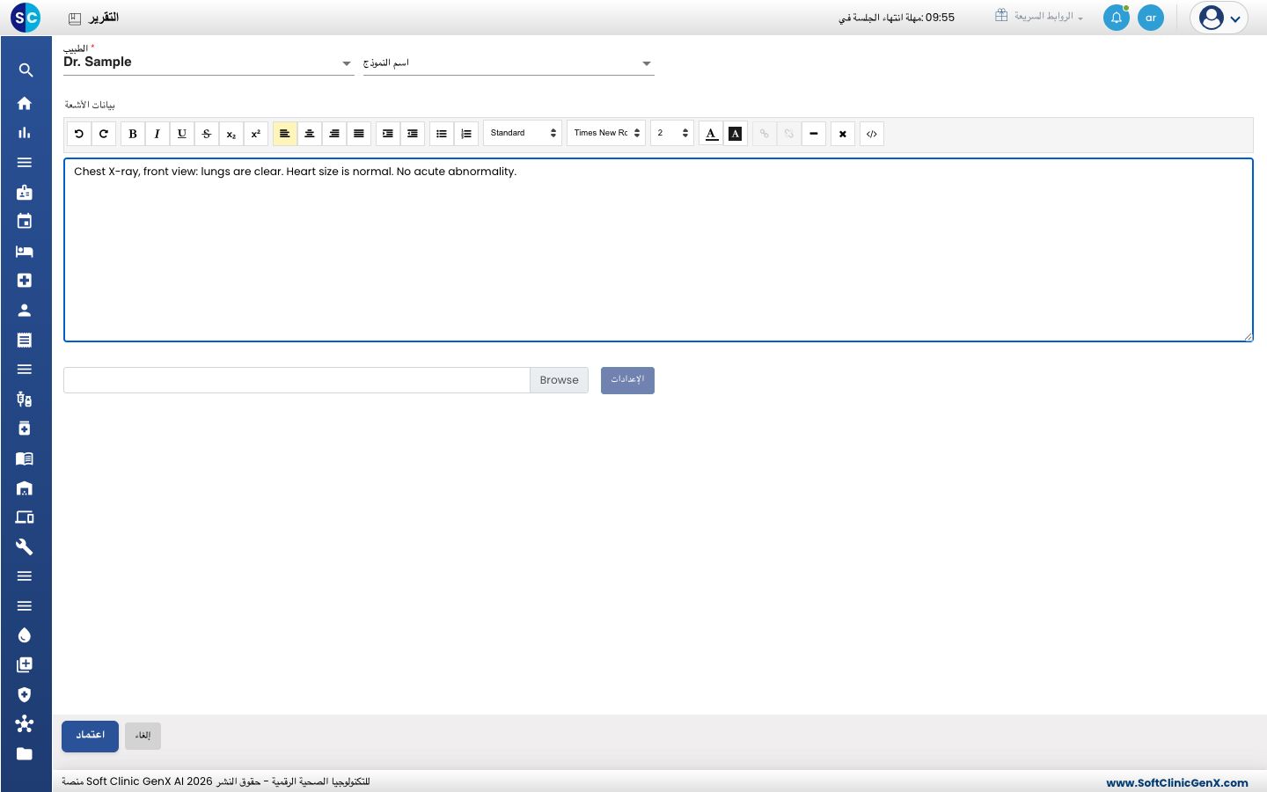Open the network hub icon in sidebar
Image resolution: width=1267 pixels, height=792 pixels.
click(x=25, y=724)
